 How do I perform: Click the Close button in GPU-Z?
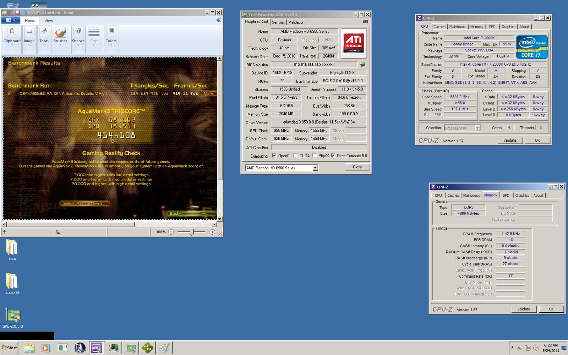pyautogui.click(x=357, y=167)
